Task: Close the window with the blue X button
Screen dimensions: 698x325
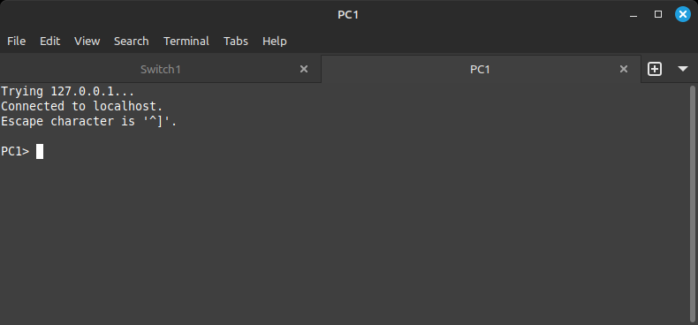Action: 683,15
